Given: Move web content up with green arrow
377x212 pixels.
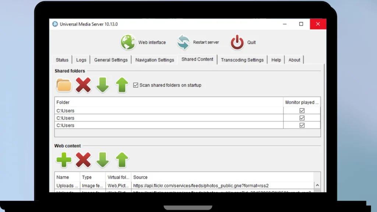Looking at the screenshot, I should click(x=122, y=160).
